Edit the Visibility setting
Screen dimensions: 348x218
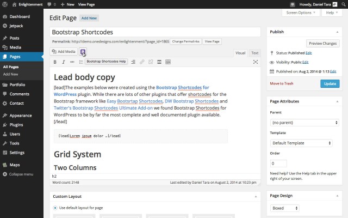pos(305,62)
